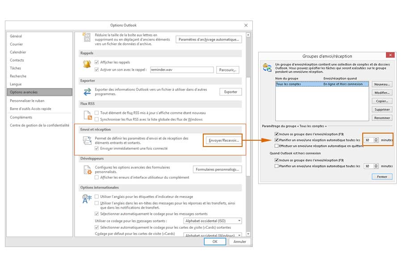This screenshot has height=268, width=402.
Task: Click the Parcourir button
Action: click(228, 70)
